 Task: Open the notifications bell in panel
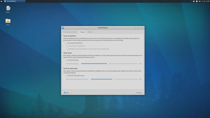(x=194, y=1)
